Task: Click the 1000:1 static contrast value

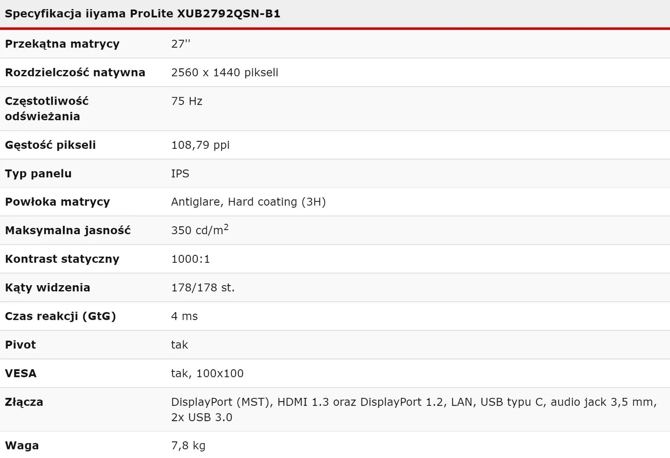Action: pos(190,259)
